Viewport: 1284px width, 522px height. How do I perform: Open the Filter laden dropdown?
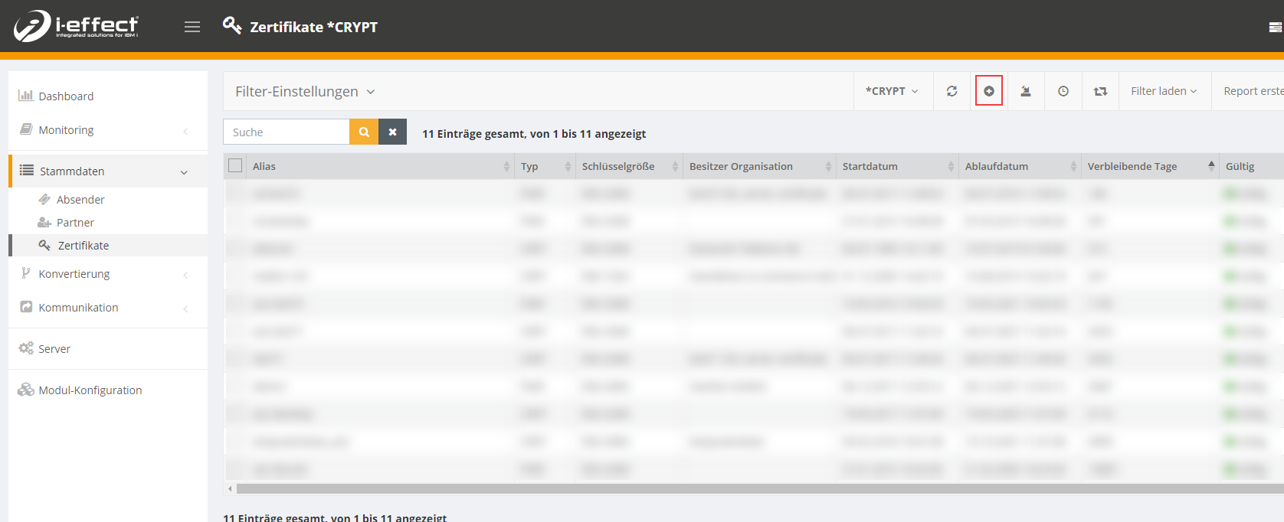[x=1164, y=91]
